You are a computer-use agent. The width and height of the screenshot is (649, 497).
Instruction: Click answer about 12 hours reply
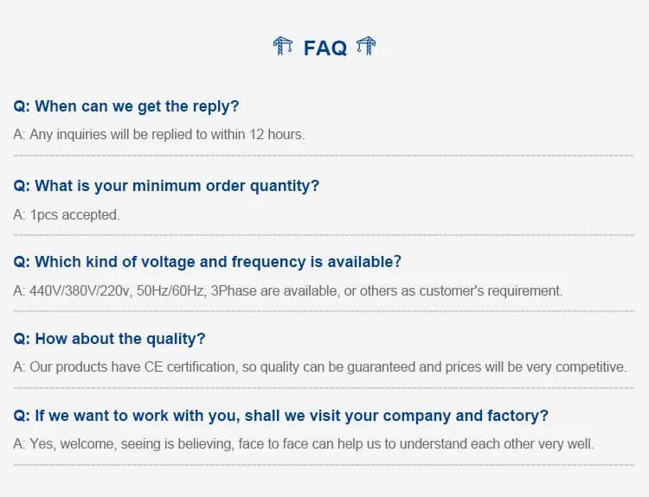pos(159,134)
